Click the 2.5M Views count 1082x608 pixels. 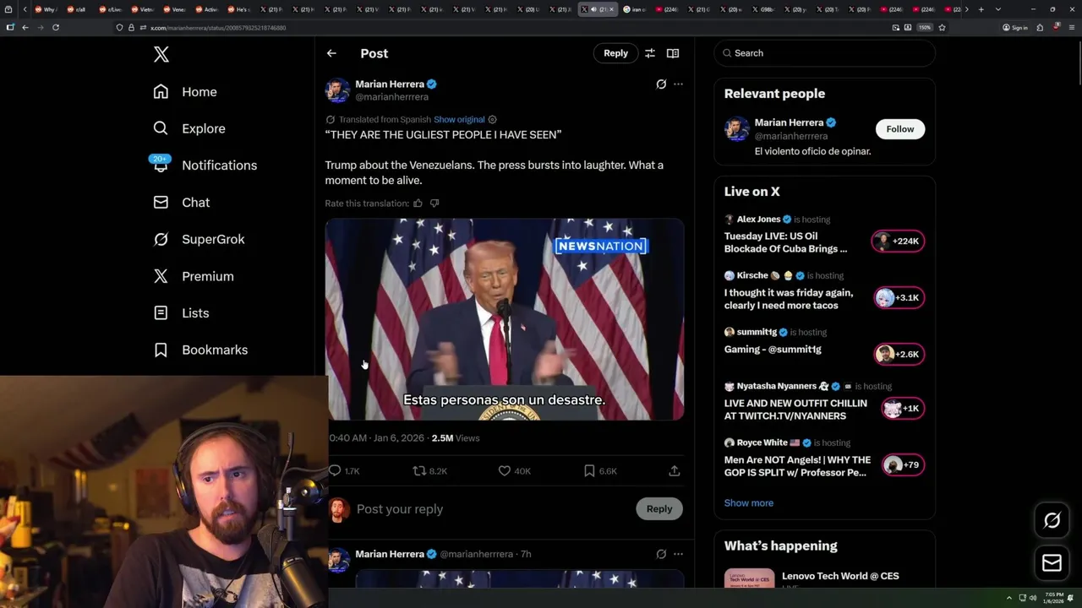pos(456,438)
